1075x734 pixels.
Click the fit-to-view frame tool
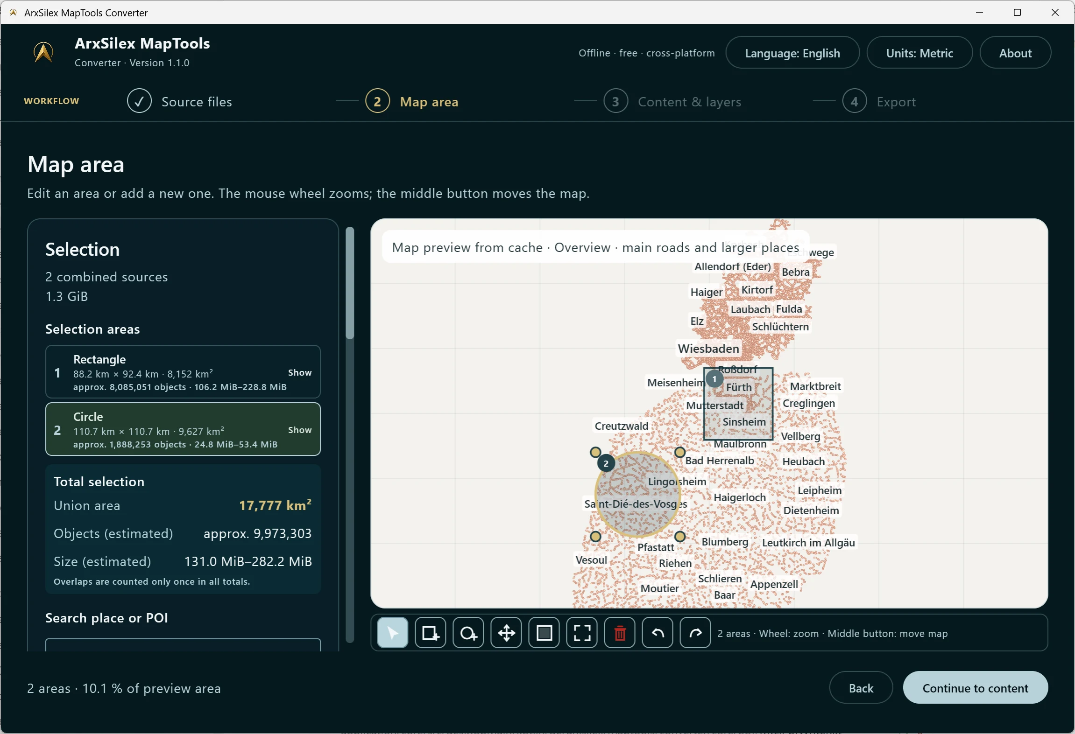click(582, 633)
